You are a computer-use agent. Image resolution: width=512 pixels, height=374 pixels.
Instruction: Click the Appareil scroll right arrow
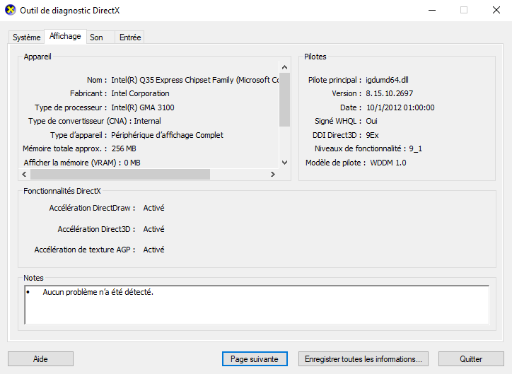pyautogui.click(x=273, y=174)
